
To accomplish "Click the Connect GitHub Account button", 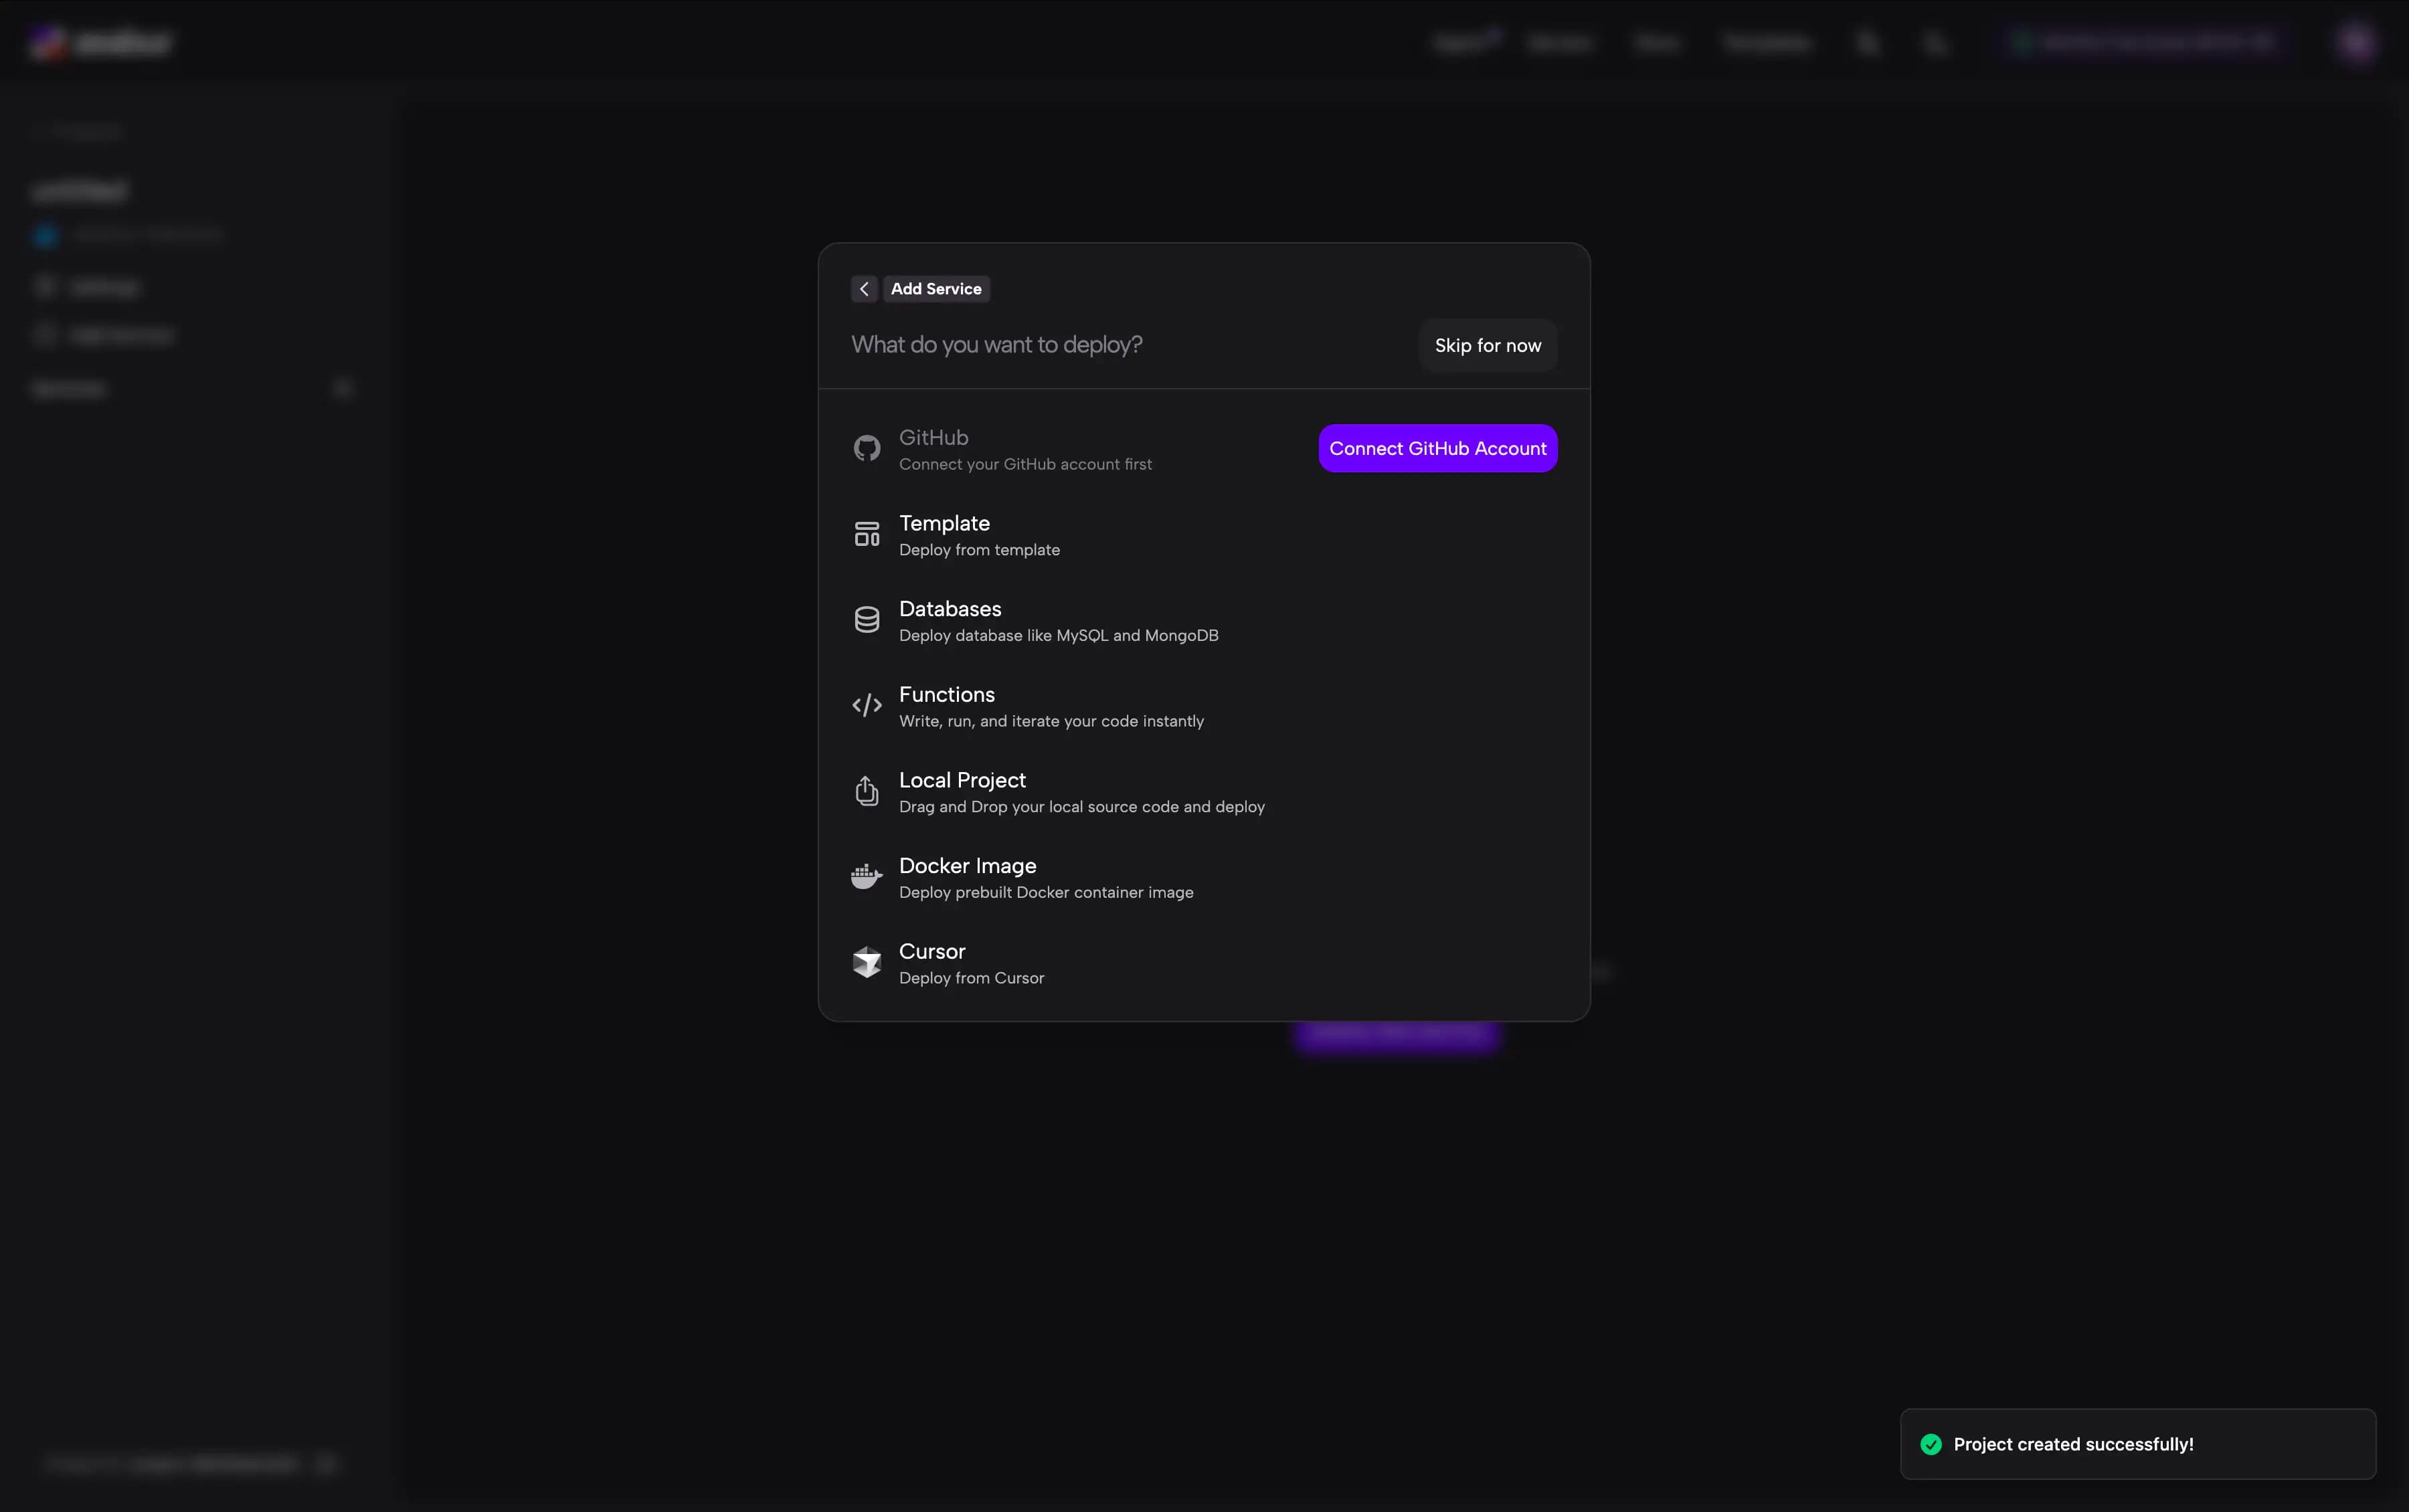I will click(1436, 447).
